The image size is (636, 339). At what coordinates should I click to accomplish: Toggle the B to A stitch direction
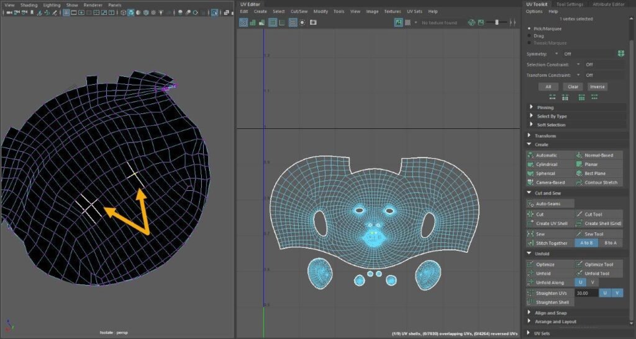(x=611, y=243)
